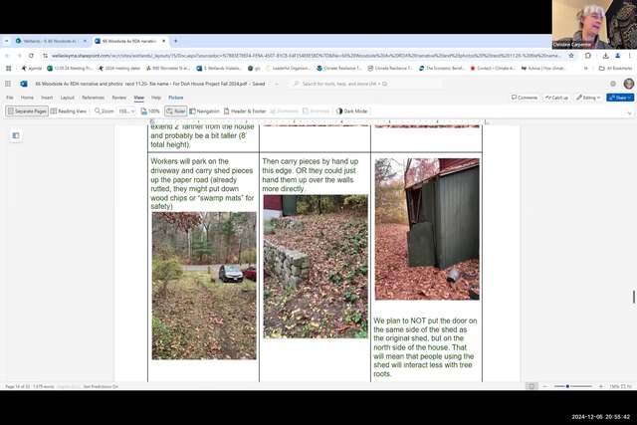Image resolution: width=637 pixels, height=425 pixels.
Task: Switch to Reading View
Action: (69, 111)
